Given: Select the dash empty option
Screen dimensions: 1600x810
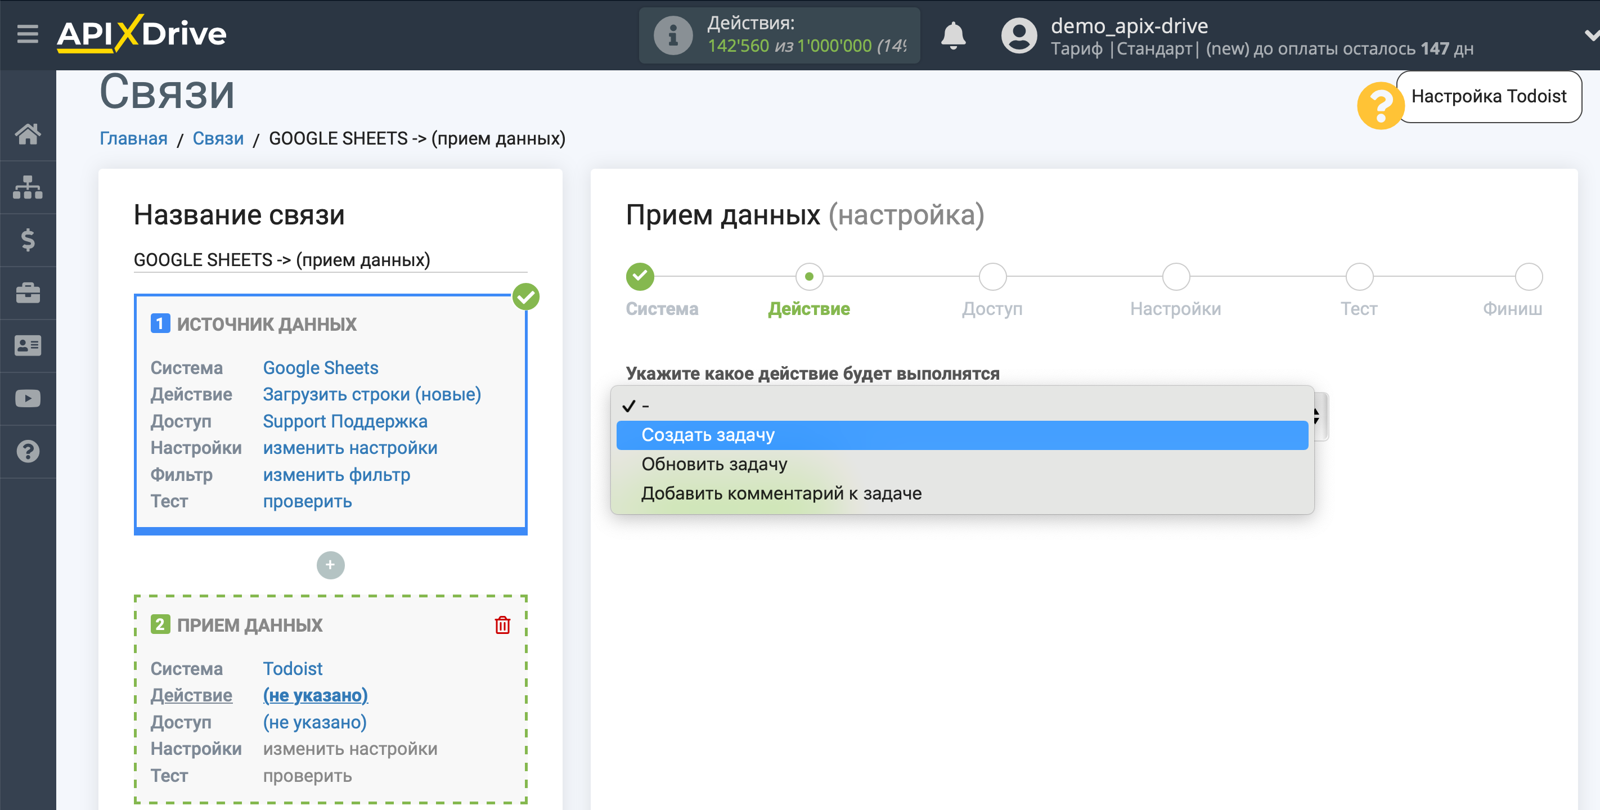Looking at the screenshot, I should (962, 406).
